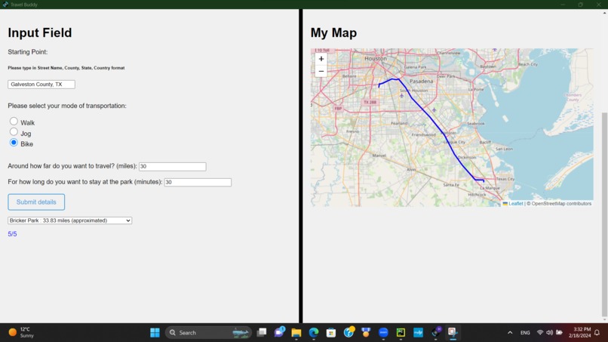Open the Zoom app in taskbar
This screenshot has height=342, width=608.
point(383,333)
